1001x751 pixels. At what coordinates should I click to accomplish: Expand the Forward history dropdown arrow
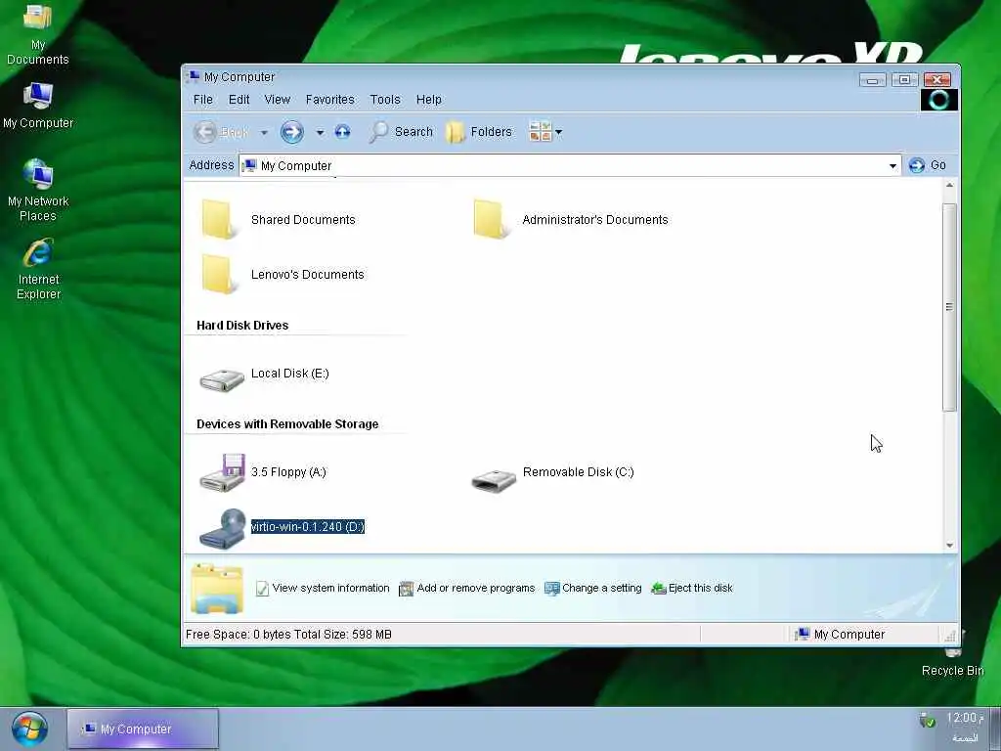pos(320,133)
